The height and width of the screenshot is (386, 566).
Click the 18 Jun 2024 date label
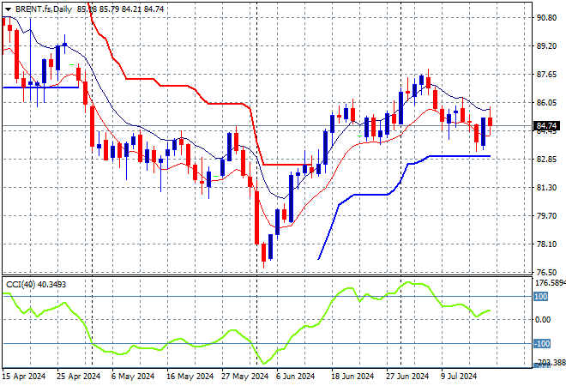(352, 376)
